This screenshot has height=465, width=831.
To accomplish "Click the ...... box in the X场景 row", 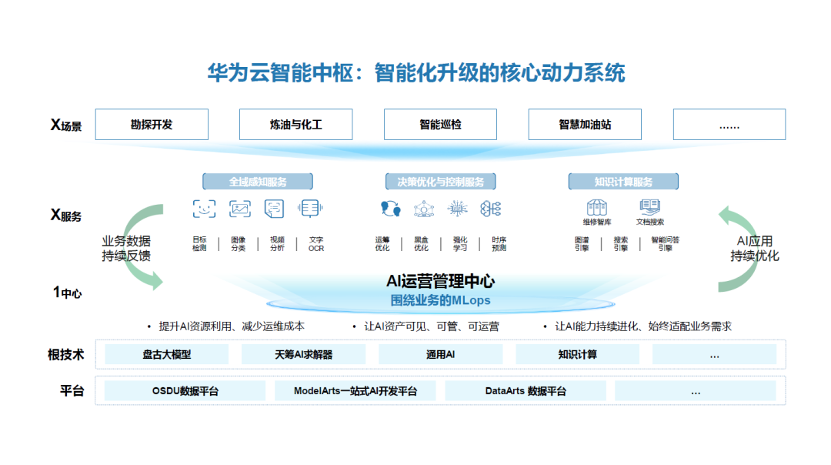I will [x=729, y=125].
